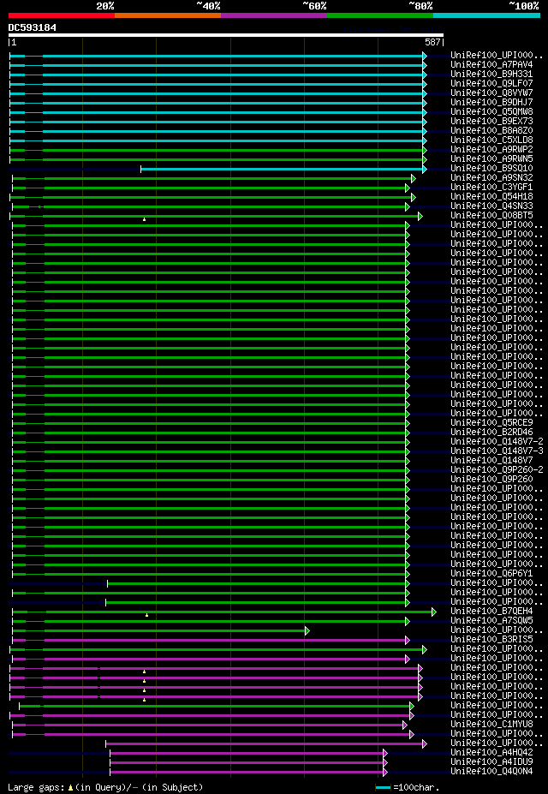The image size is (548, 794).
Task: Click the green ~80% identity legend segment
Action: (380, 15)
